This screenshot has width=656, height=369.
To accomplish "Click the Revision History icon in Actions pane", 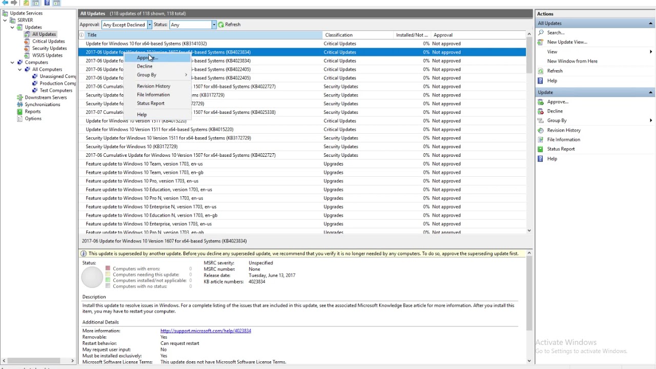I will (x=541, y=130).
